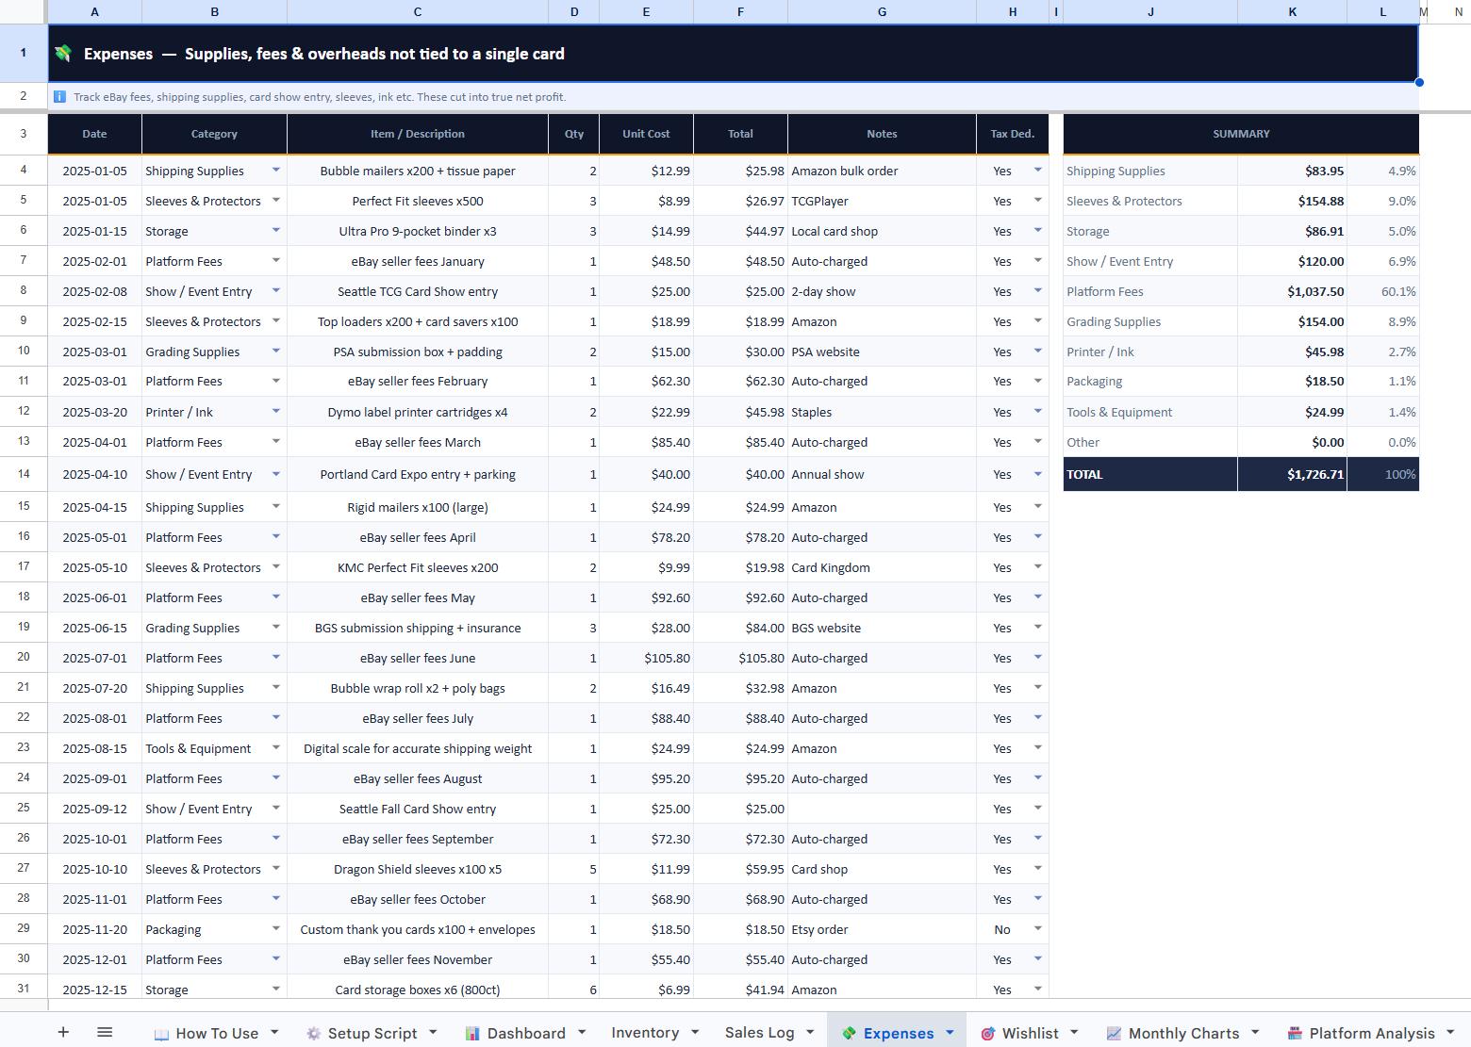Image resolution: width=1471 pixels, height=1047 pixels.
Task: Click the TOTAL amount cell $1,726.71
Action: click(1292, 474)
